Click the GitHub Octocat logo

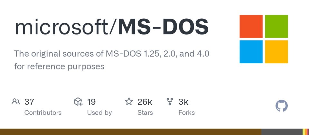[281, 106]
